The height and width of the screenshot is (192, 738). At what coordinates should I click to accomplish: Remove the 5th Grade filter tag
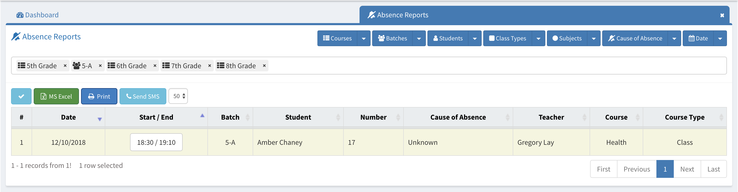[x=65, y=66]
